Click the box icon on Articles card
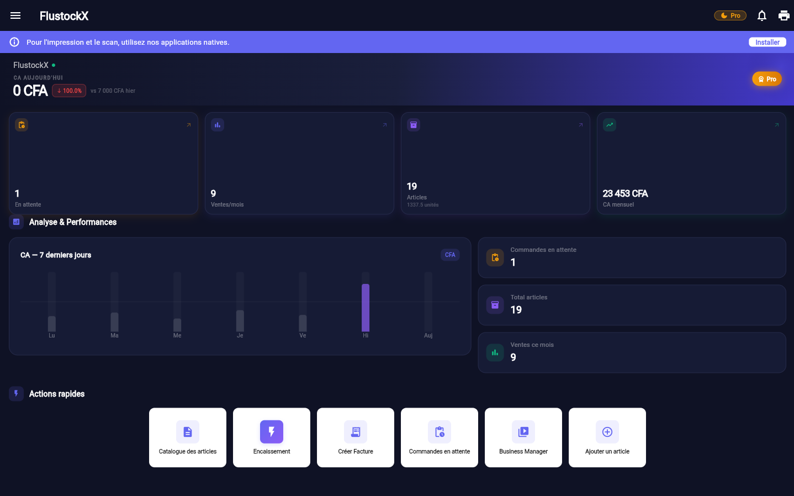The width and height of the screenshot is (794, 496). 414,125
